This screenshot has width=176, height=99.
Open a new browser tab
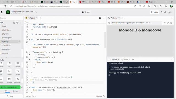click(x=157, y=2)
